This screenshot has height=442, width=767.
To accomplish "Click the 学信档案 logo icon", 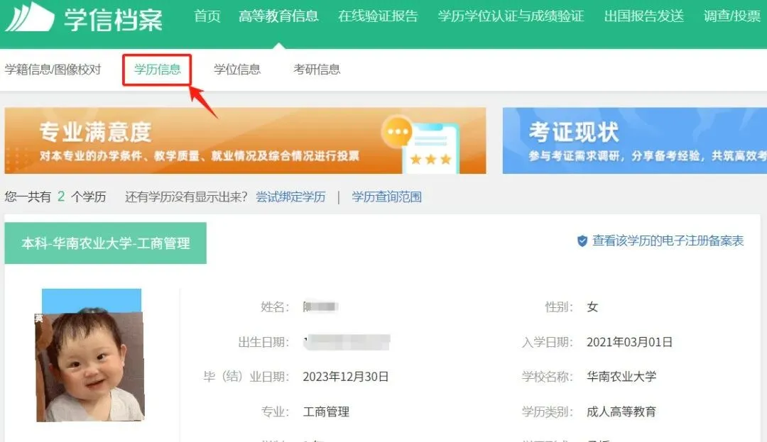I will 29,17.
